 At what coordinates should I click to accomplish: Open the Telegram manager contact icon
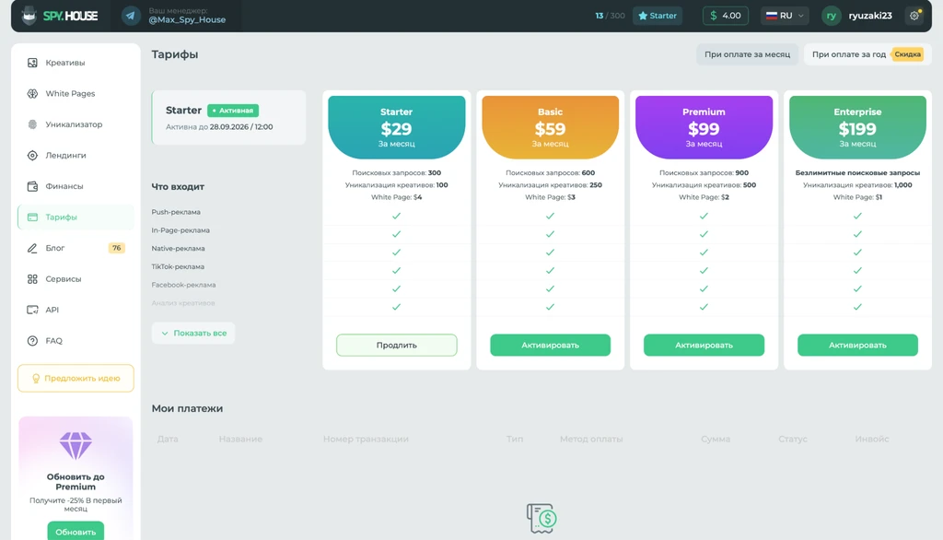131,16
